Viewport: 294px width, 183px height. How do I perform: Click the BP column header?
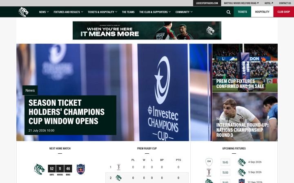pos(162,160)
